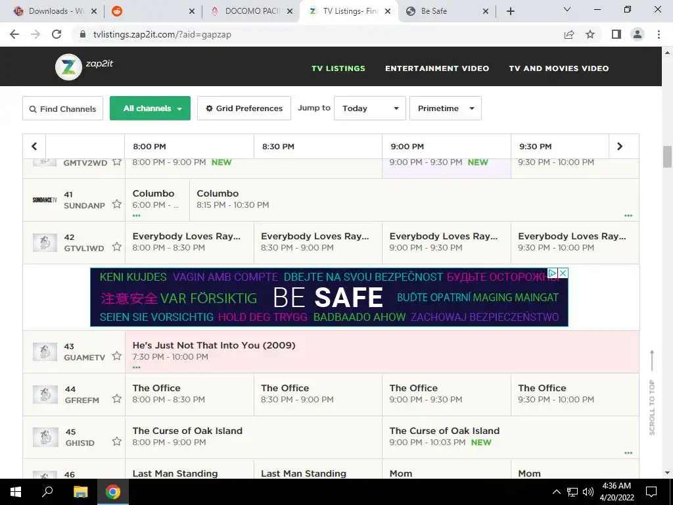Bookmark this page with the star icon

coord(590,34)
